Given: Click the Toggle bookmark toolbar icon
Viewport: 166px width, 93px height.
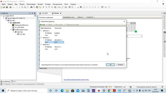Looking at the screenshot, I should click(43, 7).
